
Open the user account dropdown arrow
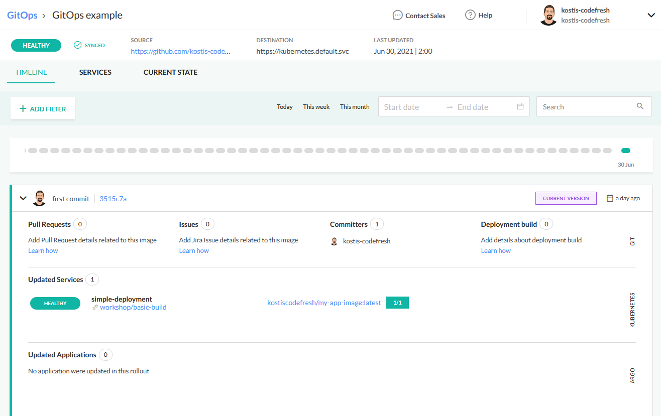[x=651, y=15]
